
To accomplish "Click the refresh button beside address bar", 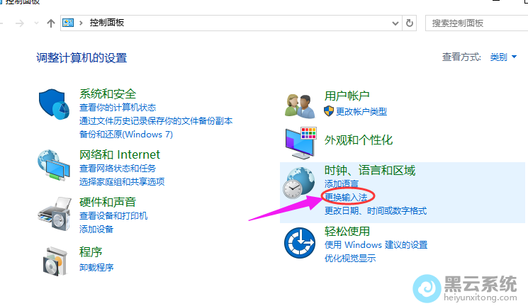I will (410, 23).
